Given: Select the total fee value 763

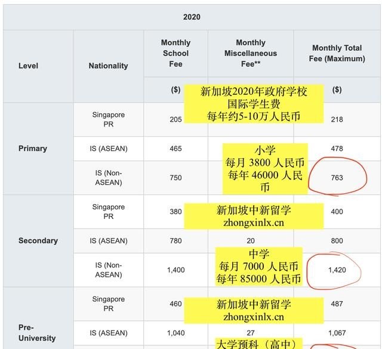Looking at the screenshot, I should pos(337,178).
